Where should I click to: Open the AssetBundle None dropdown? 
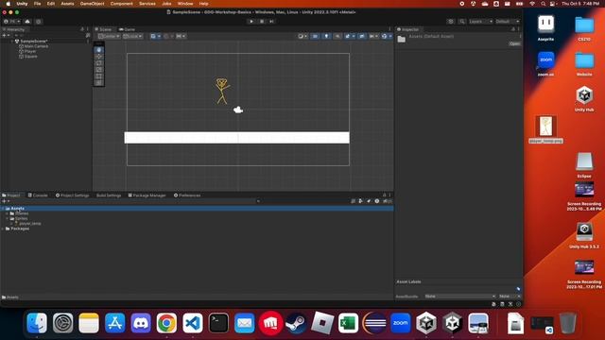coord(460,297)
